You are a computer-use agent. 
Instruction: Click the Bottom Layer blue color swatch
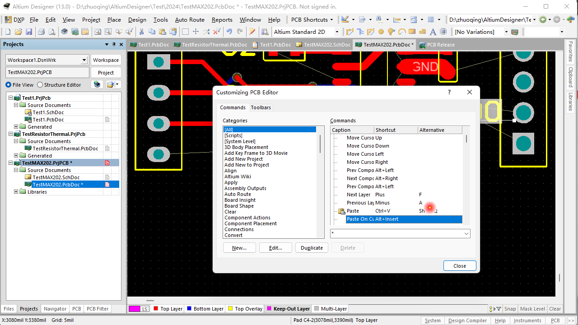[189, 309]
